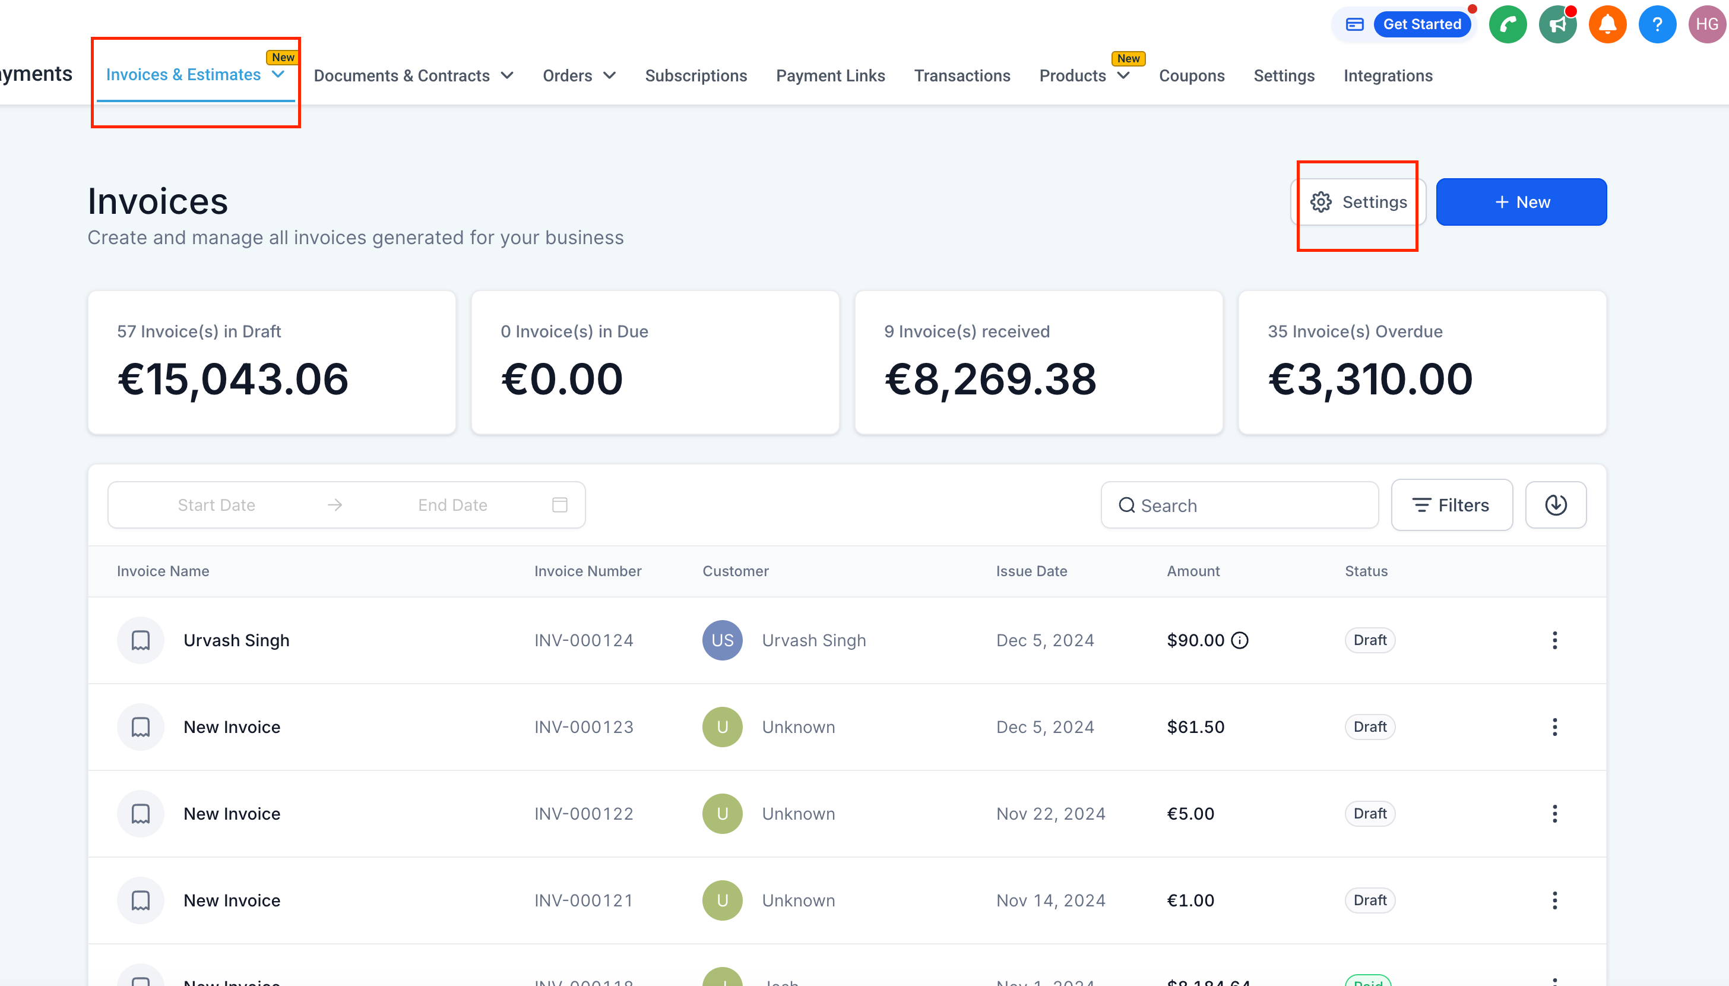Select the Start Date field
Image resolution: width=1729 pixels, height=986 pixels.
pos(217,505)
